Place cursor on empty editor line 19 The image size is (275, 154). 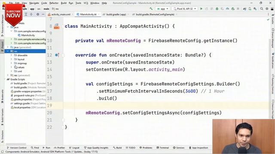pyautogui.click(x=166, y=106)
